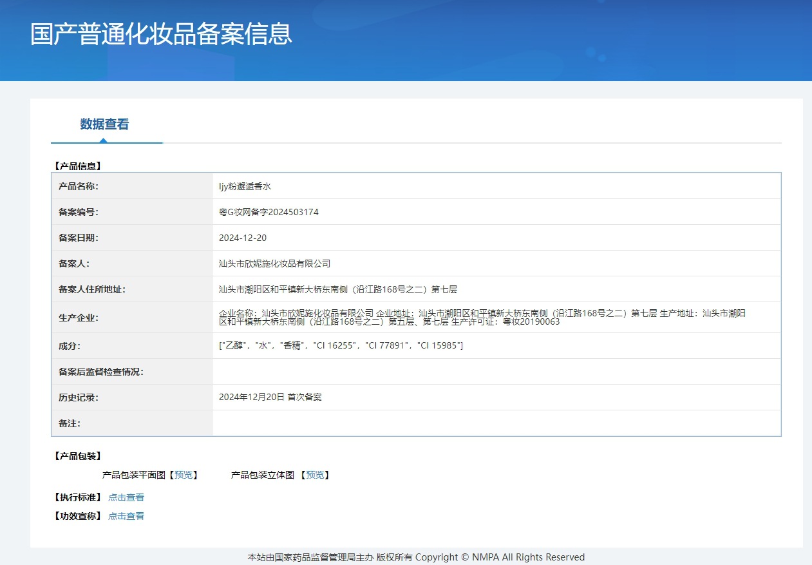This screenshot has height=565, width=812.
Task: Click the 生产企业 details text
Action: pos(483,317)
